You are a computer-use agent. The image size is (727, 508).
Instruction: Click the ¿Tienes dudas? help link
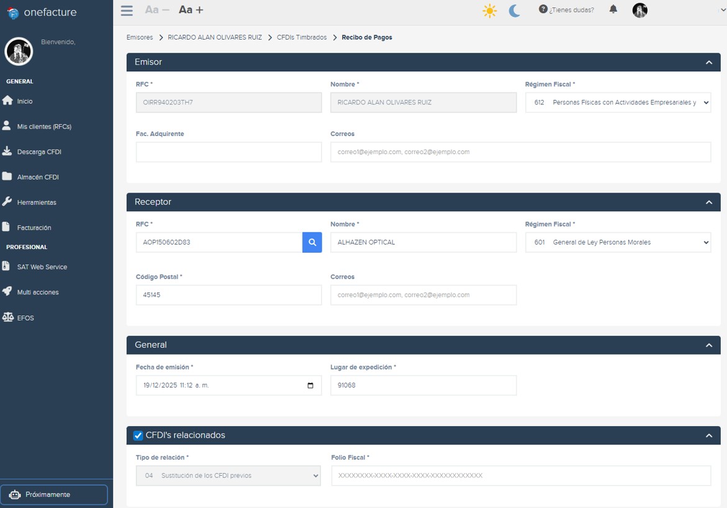click(566, 10)
